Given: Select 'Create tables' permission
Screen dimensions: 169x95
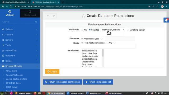Looking at the screenshot, I should click(88, 61).
